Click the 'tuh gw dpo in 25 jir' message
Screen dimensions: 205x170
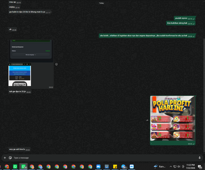[20, 92]
